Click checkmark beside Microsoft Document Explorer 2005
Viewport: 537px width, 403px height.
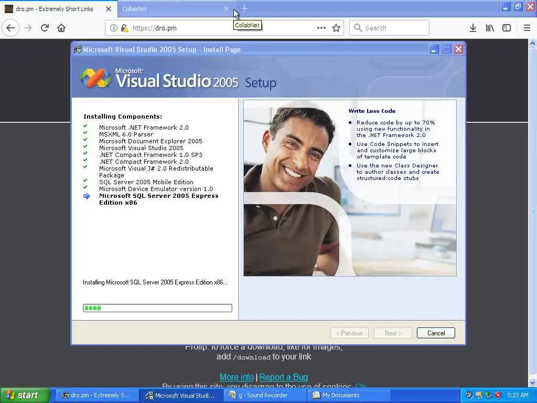(x=85, y=140)
